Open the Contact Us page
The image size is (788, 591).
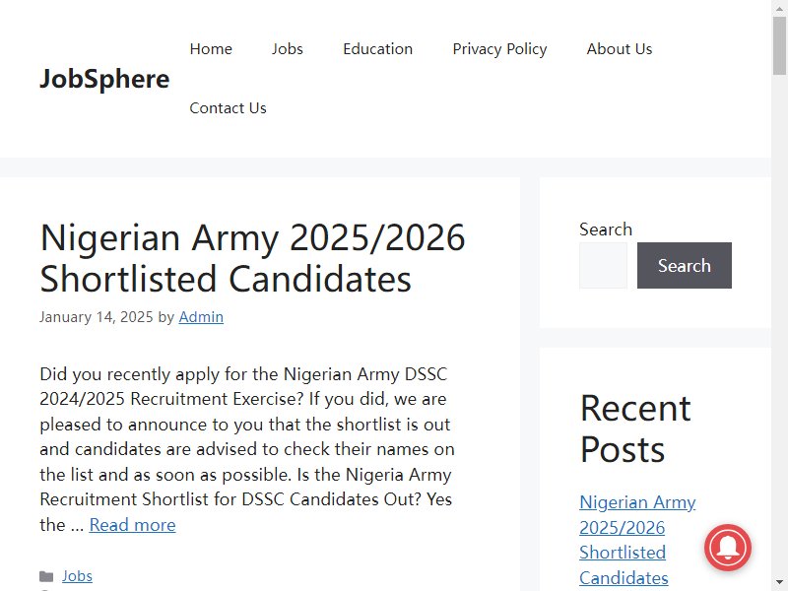228,108
